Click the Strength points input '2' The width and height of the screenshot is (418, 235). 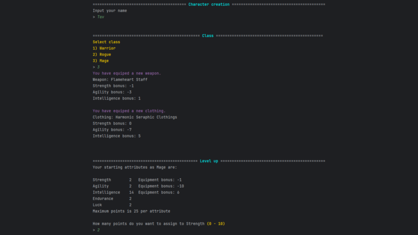pyautogui.click(x=97, y=230)
